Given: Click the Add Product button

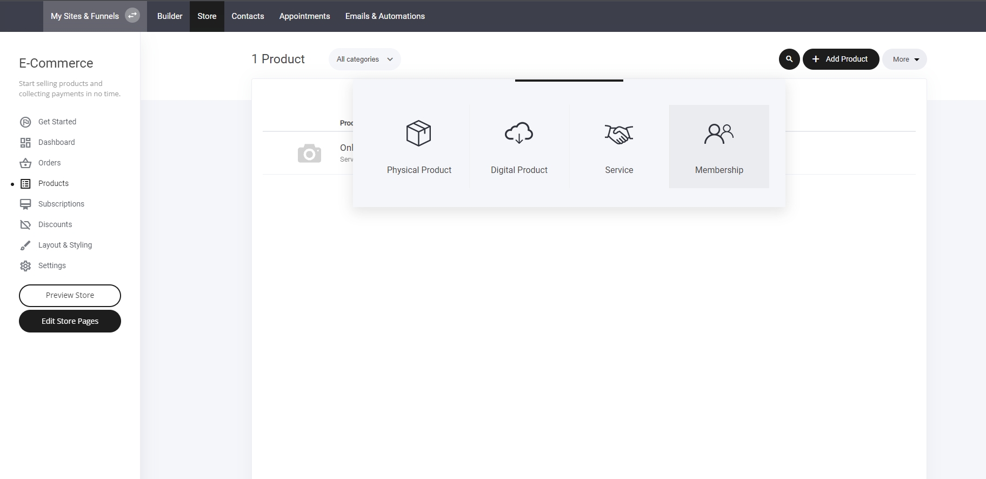Looking at the screenshot, I should coord(841,59).
